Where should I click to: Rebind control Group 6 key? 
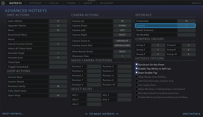pos(189,45)
